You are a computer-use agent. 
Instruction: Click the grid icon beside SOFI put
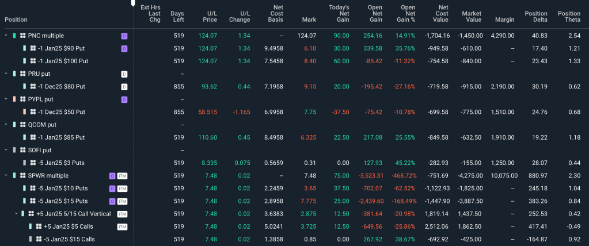click(x=22, y=150)
